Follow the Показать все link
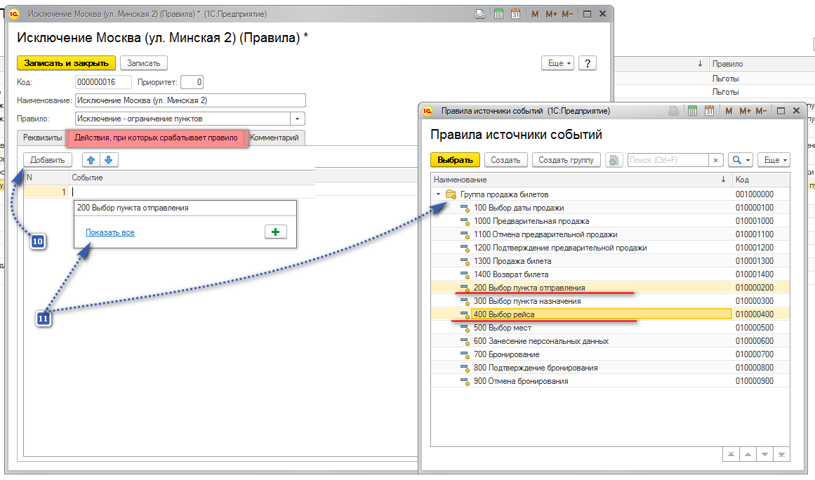The height and width of the screenshot is (480, 815). coord(110,232)
